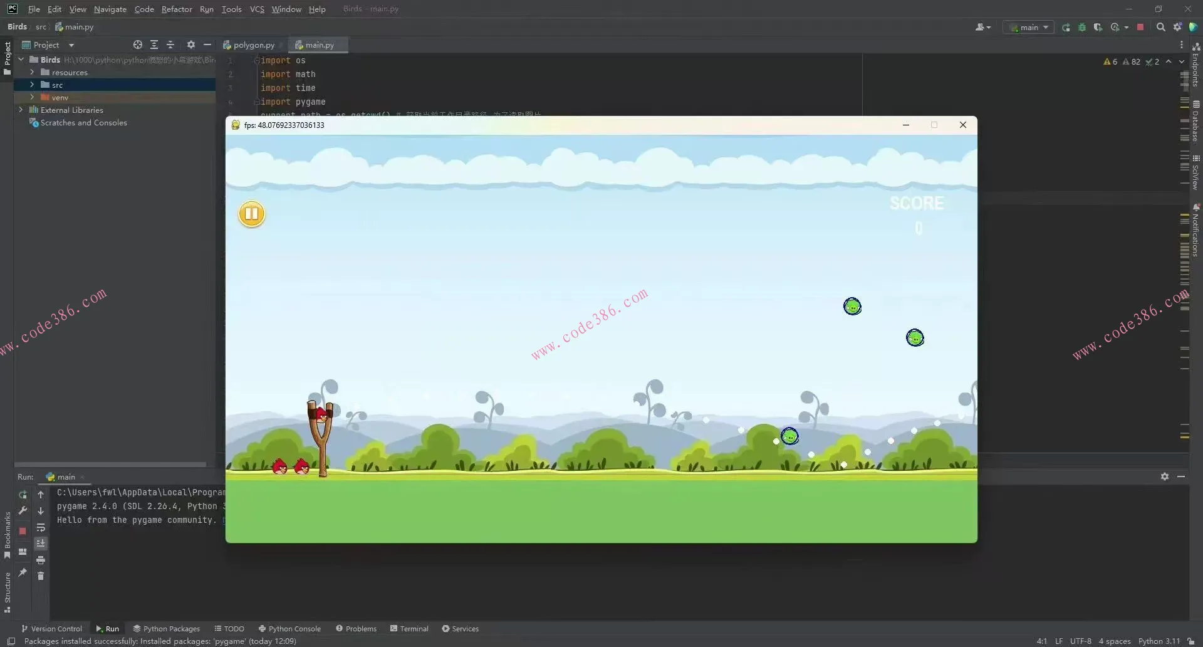Open Python Packages tool window
The width and height of the screenshot is (1203, 647).
[167, 629]
